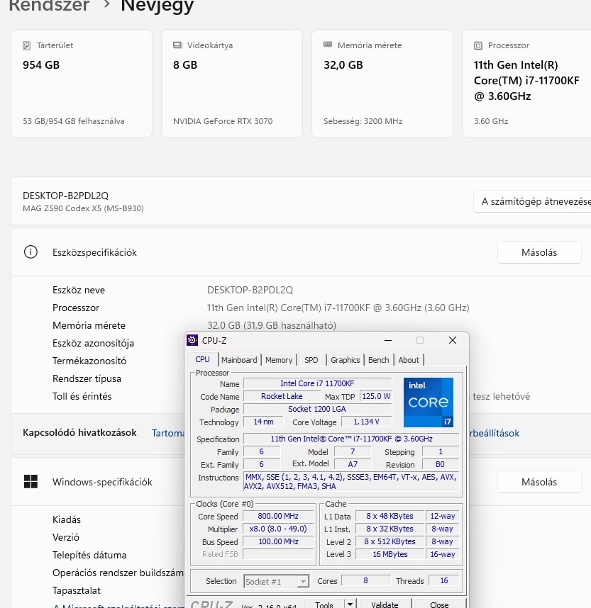Open the Tartomány link under Kapcsolódó hivatkozások
This screenshot has height=608, width=591.
click(168, 433)
